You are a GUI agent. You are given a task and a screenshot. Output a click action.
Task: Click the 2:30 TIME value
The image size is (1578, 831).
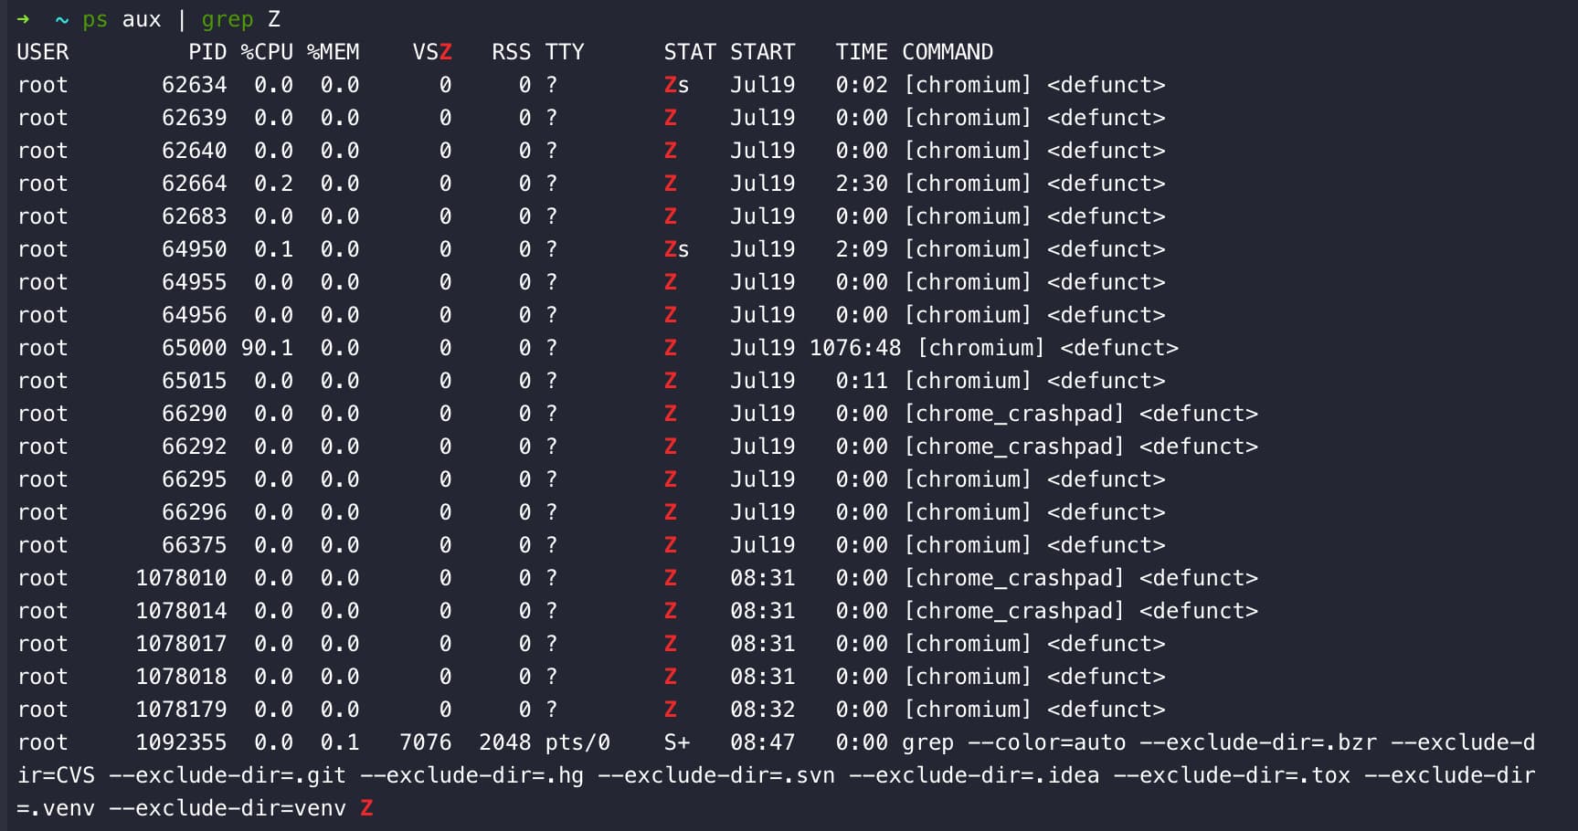tap(862, 184)
